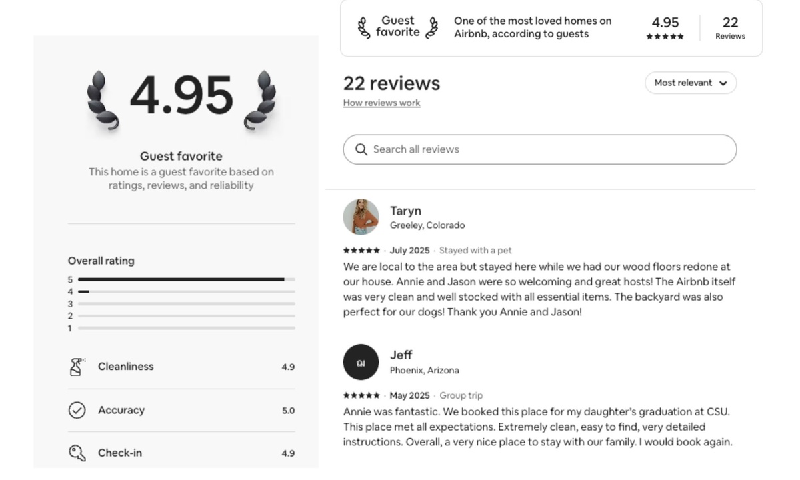
Task: Click reviewer name Jeff
Action: click(x=401, y=355)
